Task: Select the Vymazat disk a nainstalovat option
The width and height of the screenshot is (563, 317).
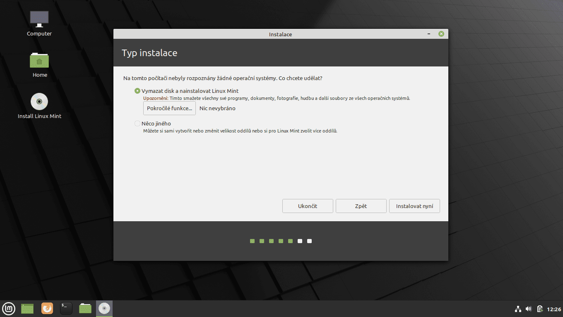Action: point(137,91)
